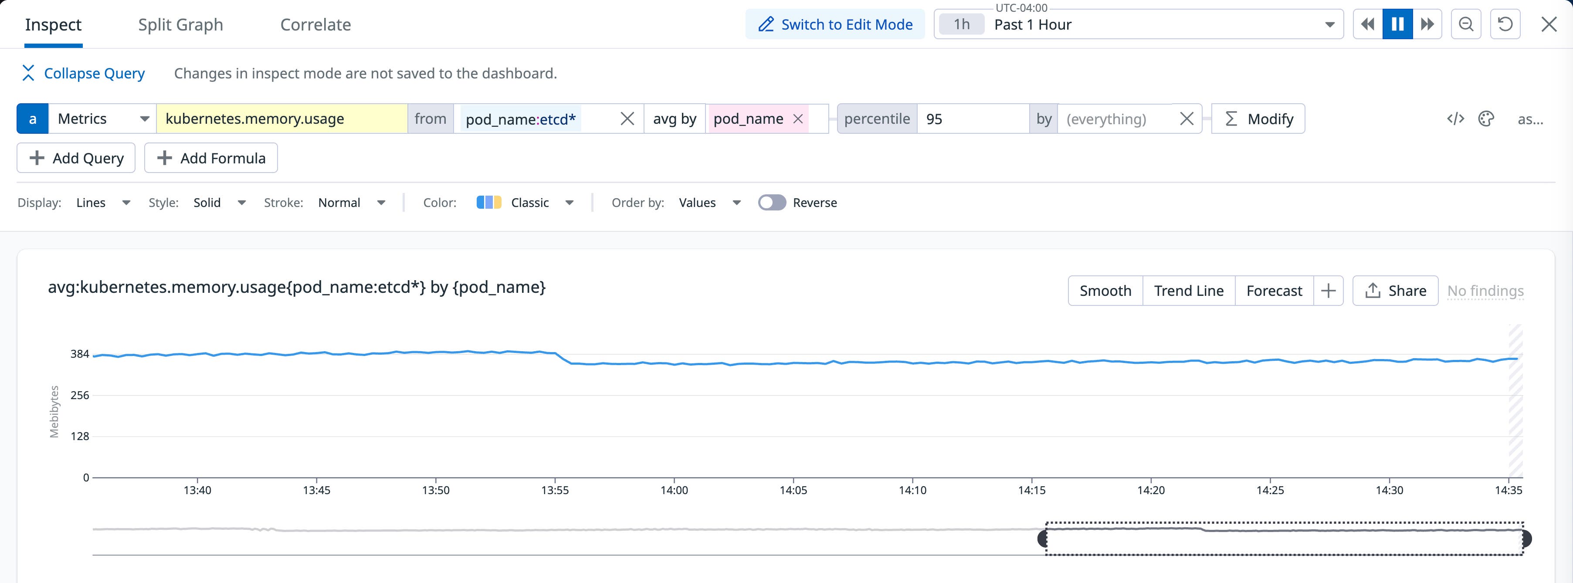
Task: Click Switch to Edit Mode
Action: (835, 24)
